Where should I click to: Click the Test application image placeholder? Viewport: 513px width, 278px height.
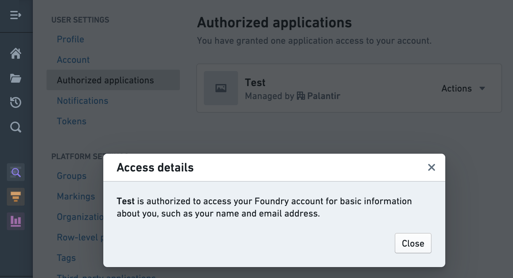coord(221,88)
